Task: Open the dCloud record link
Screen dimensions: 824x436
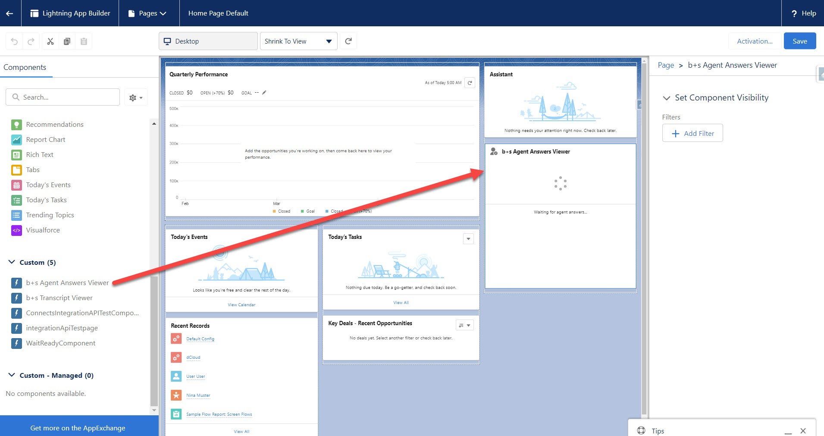Action: click(193, 358)
